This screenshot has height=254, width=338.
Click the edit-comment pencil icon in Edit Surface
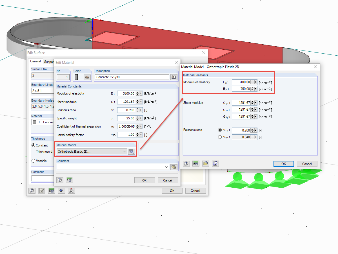click(41, 190)
